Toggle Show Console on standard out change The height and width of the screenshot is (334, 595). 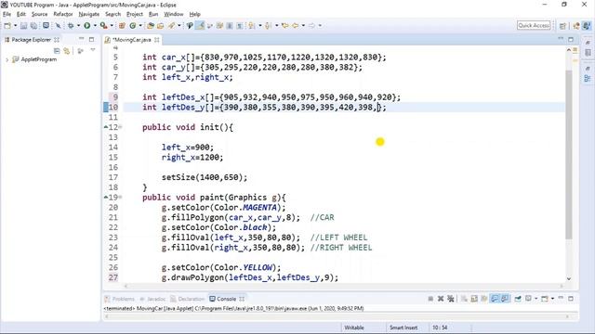(x=495, y=299)
